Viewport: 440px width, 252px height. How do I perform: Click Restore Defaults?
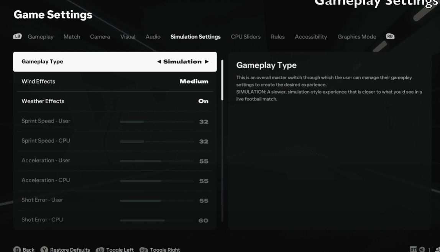pos(70,249)
